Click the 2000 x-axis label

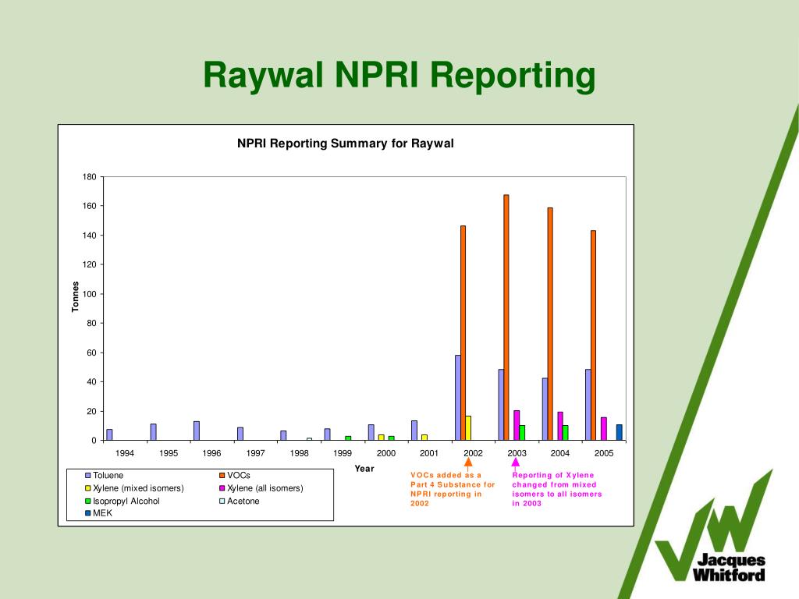pos(386,453)
